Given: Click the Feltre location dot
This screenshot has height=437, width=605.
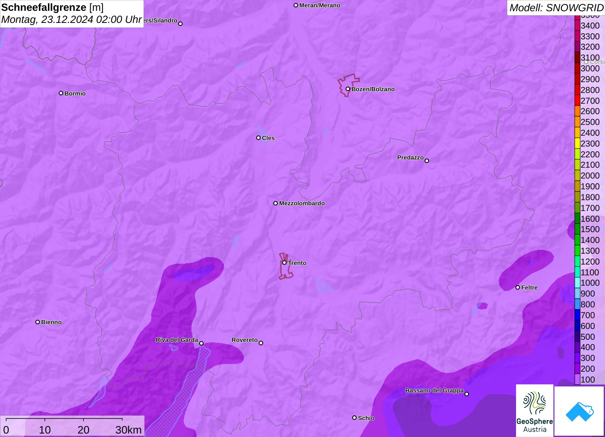Looking at the screenshot, I should 518,287.
